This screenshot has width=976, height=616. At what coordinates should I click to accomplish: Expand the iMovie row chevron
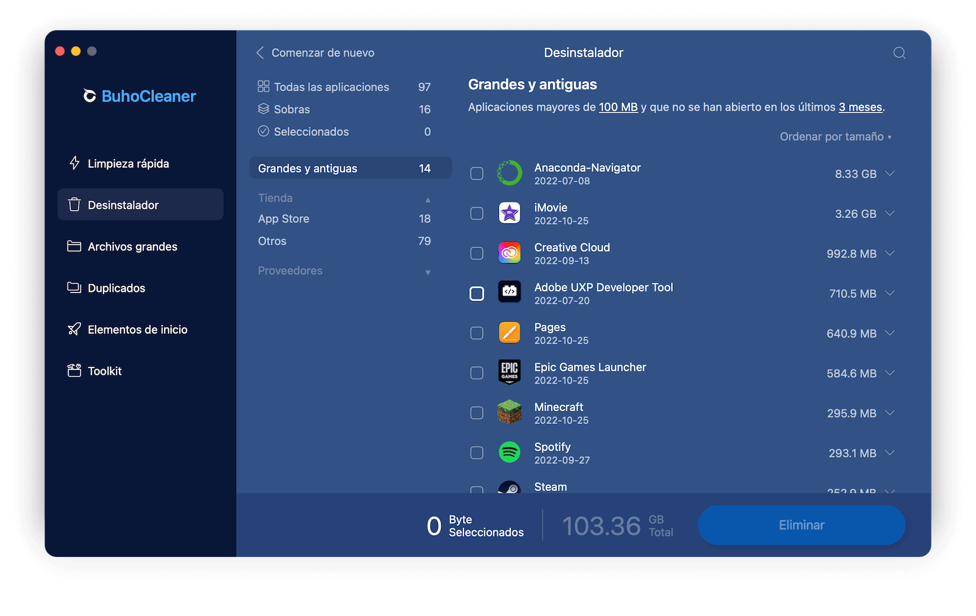[890, 213]
